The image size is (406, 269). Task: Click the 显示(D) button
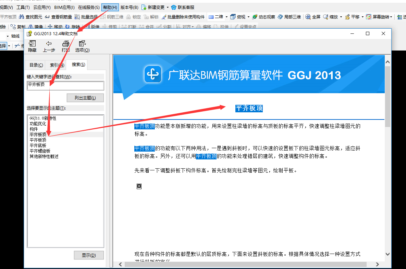[x=89, y=255]
